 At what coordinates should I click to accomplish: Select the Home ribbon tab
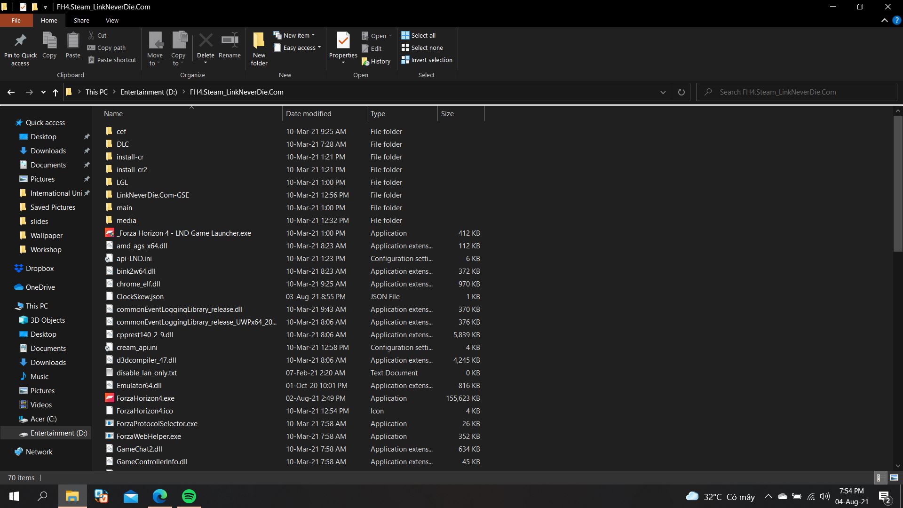(49, 21)
